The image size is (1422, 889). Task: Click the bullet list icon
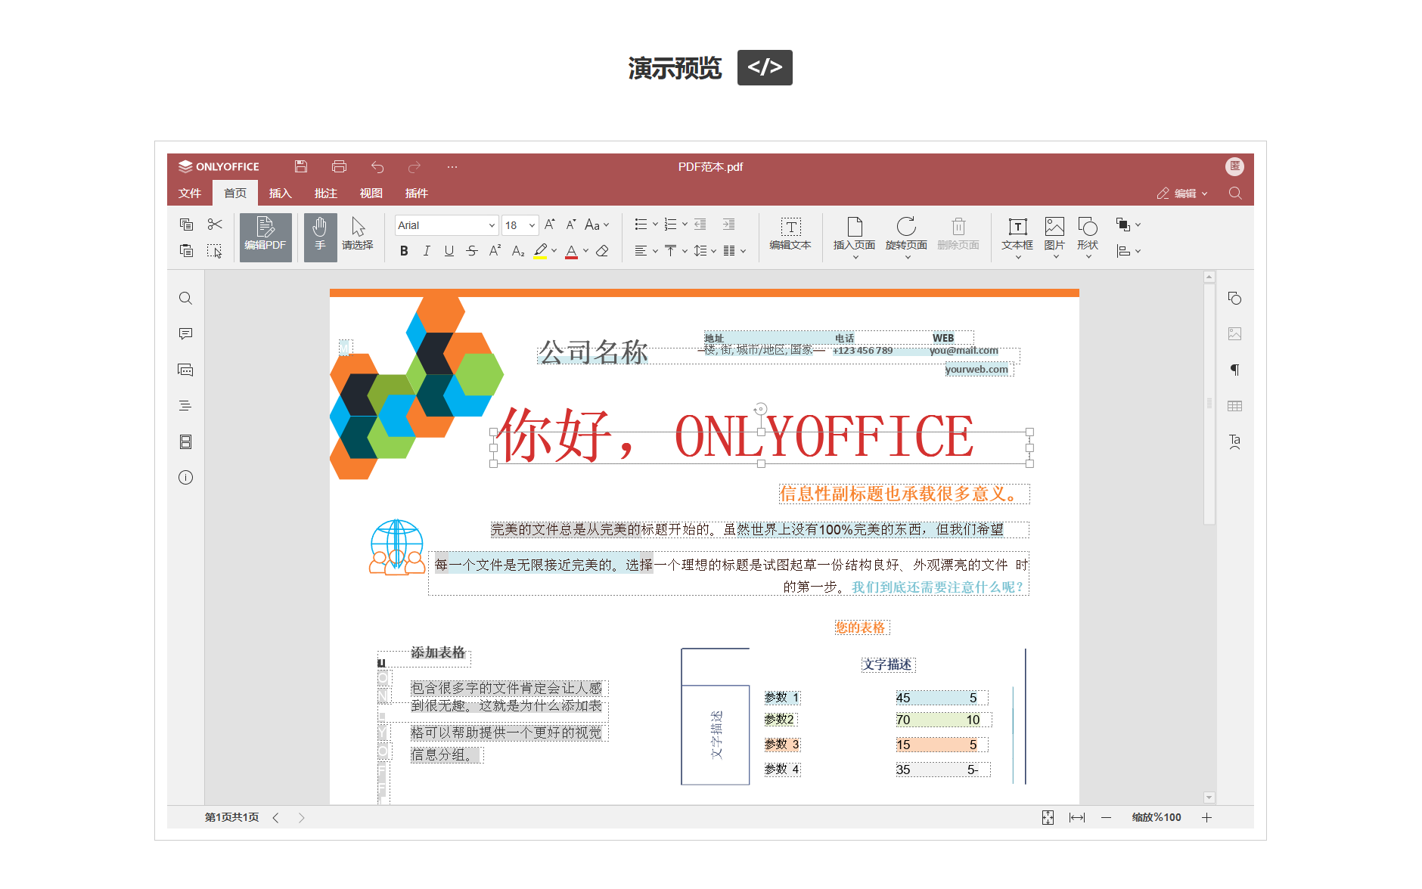[641, 225]
